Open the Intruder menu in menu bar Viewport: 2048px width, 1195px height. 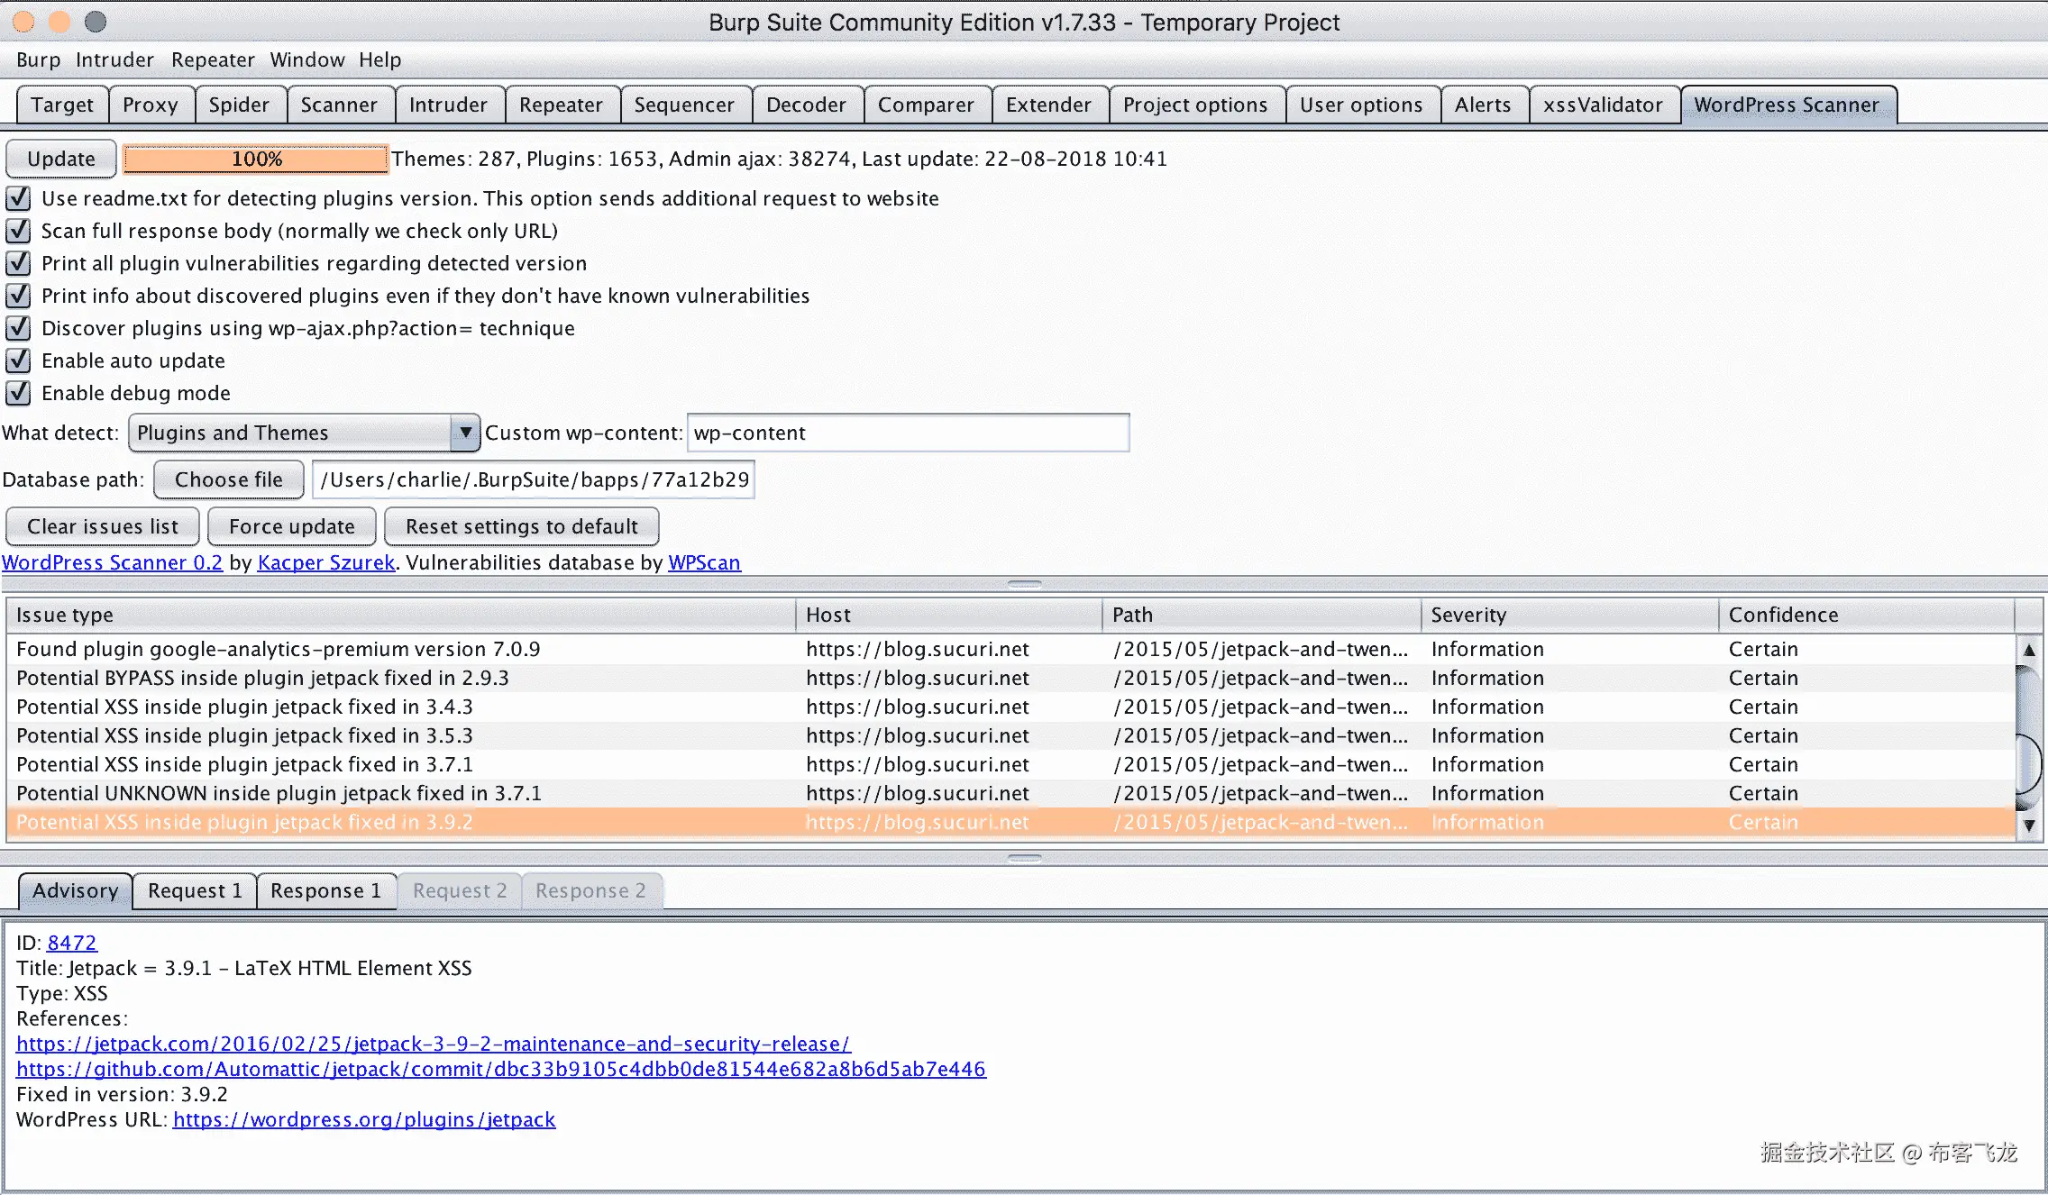click(x=114, y=59)
